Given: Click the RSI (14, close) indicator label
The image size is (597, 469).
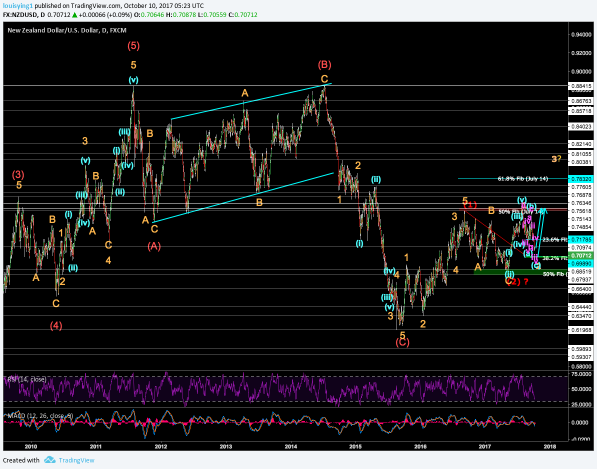Looking at the screenshot, I should point(26,379).
